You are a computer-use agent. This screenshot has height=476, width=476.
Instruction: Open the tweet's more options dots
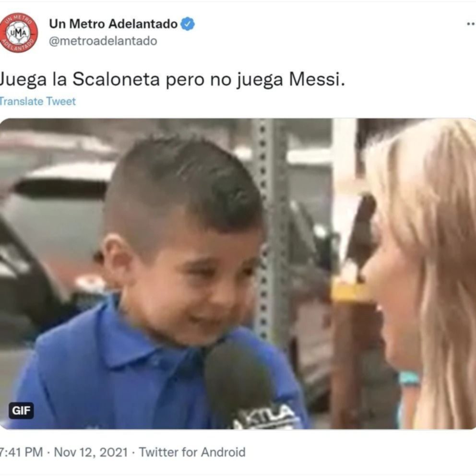(x=471, y=24)
